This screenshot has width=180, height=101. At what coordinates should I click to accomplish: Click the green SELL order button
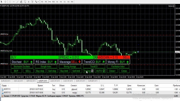(x=28, y=71)
